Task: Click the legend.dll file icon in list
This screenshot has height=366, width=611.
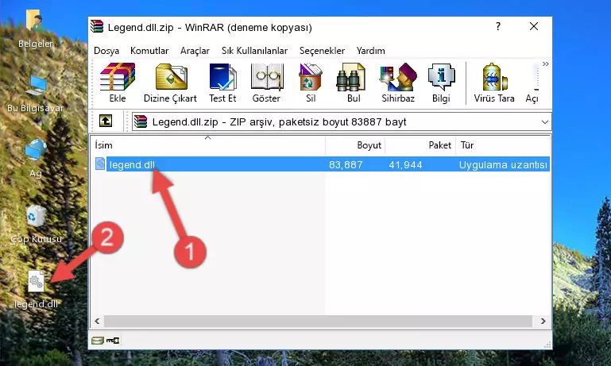Action: [100, 164]
